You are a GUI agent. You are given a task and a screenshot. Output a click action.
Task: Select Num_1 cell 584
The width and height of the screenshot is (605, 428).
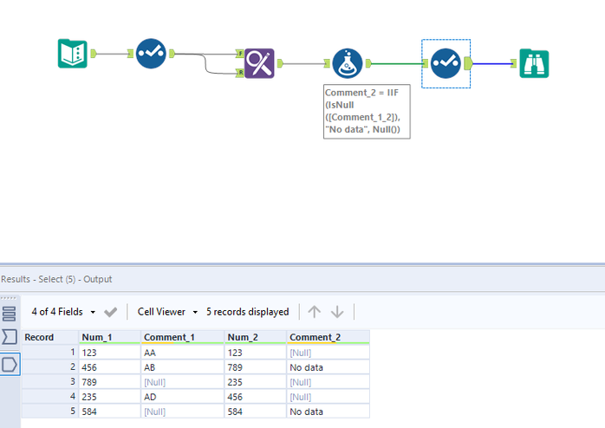109,412
